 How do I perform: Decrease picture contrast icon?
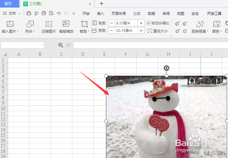pos(185,23)
